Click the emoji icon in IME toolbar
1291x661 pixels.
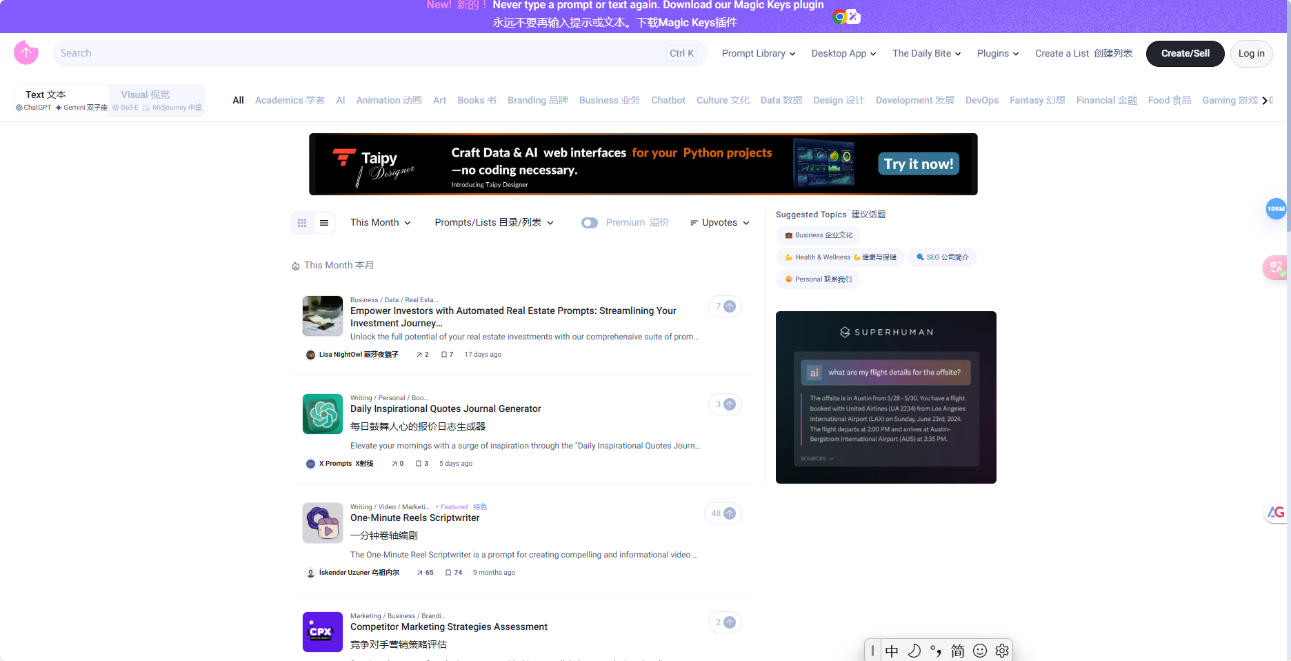coord(980,651)
